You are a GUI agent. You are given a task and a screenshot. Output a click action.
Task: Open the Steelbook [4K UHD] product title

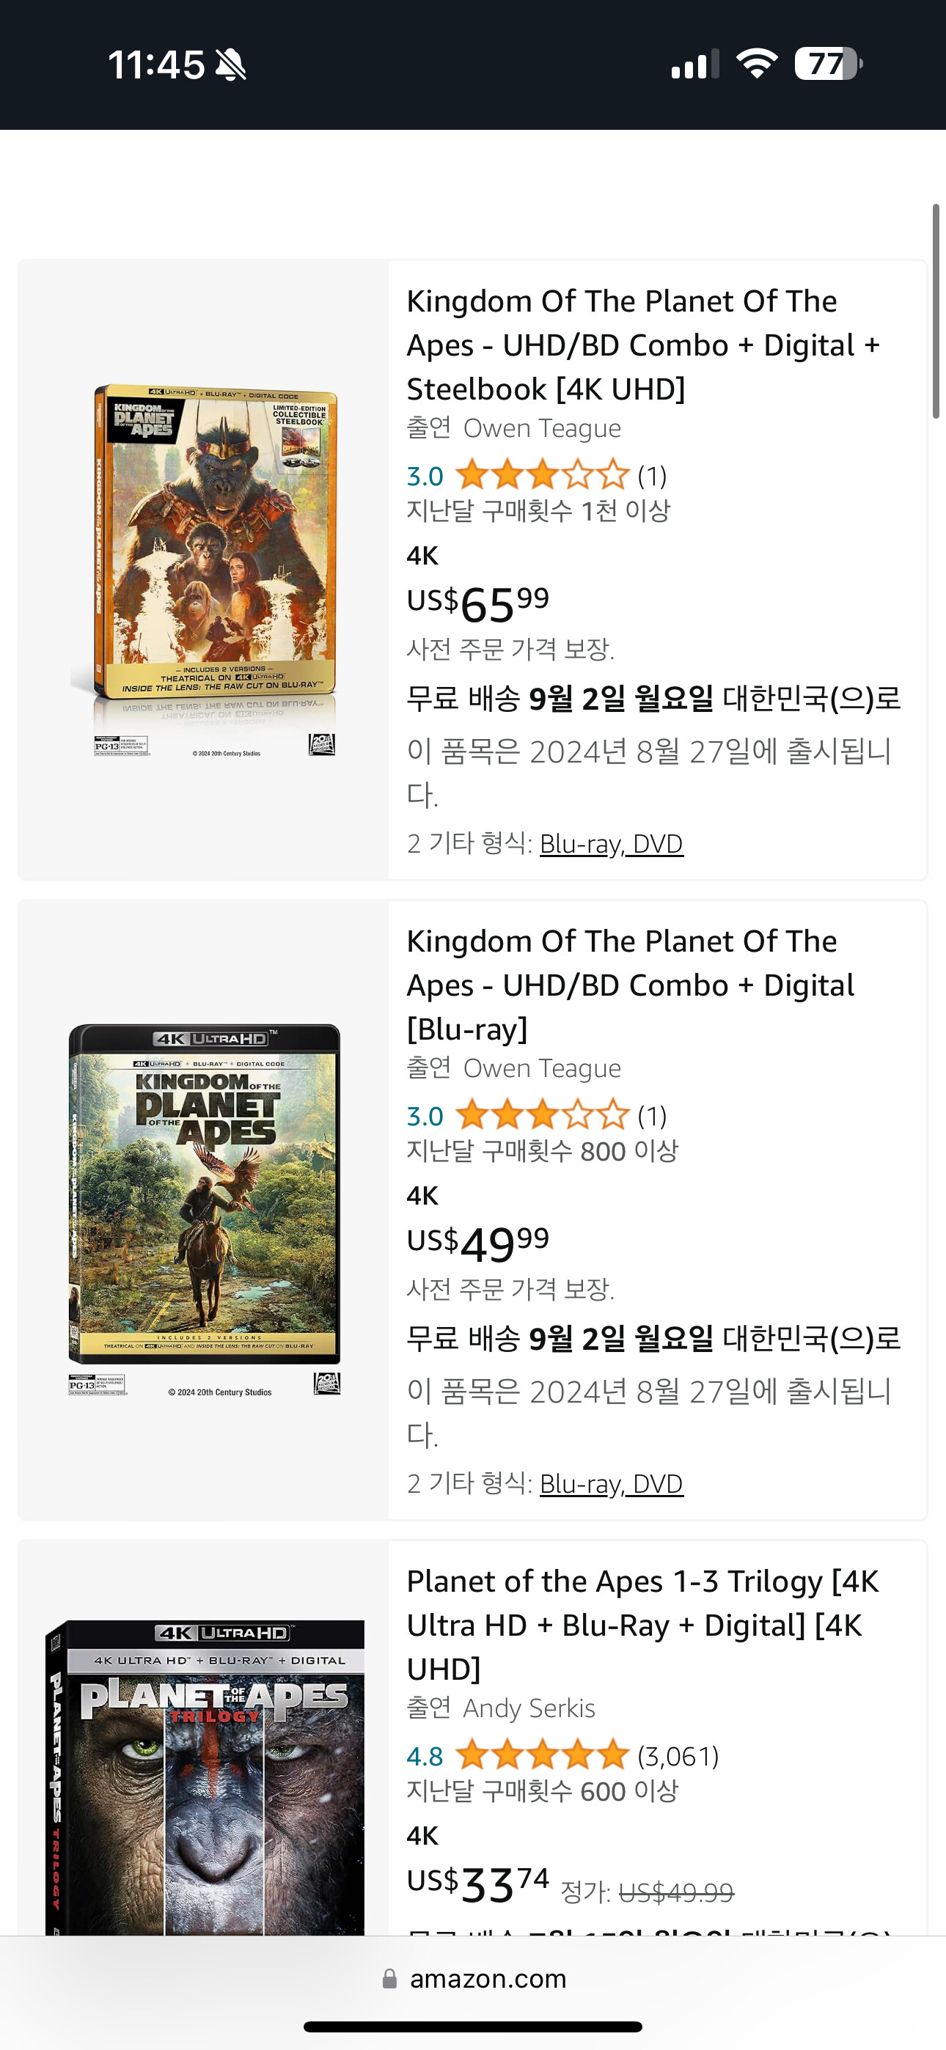point(642,345)
